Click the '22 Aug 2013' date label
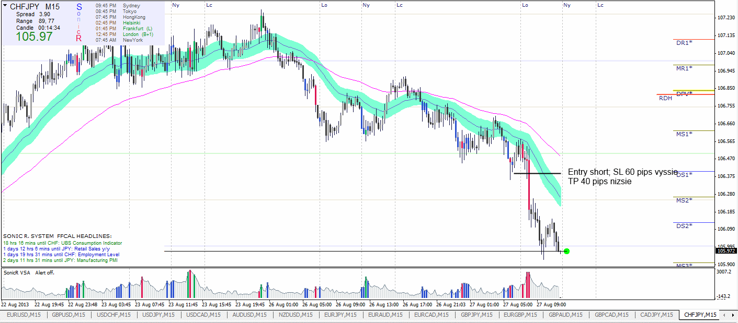 tap(15, 304)
